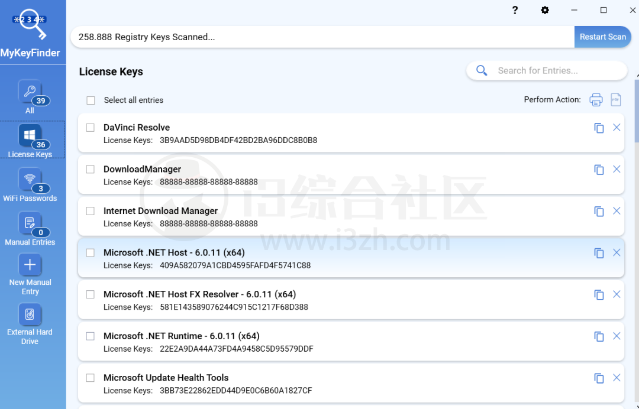Remove the DownloadManager entry
639x409 pixels.
click(617, 169)
